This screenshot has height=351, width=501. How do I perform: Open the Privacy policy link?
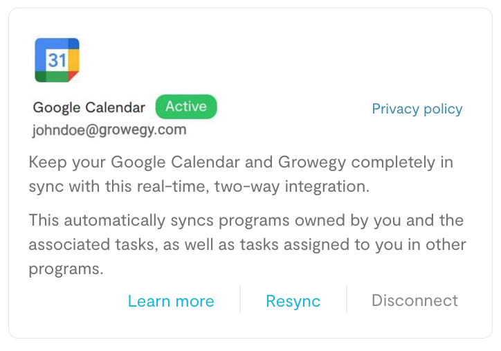(x=417, y=109)
